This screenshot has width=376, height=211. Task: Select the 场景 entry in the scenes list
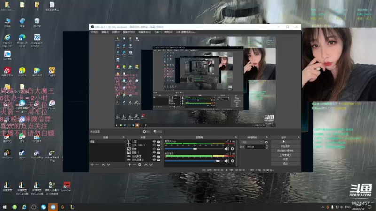[x=108, y=142]
